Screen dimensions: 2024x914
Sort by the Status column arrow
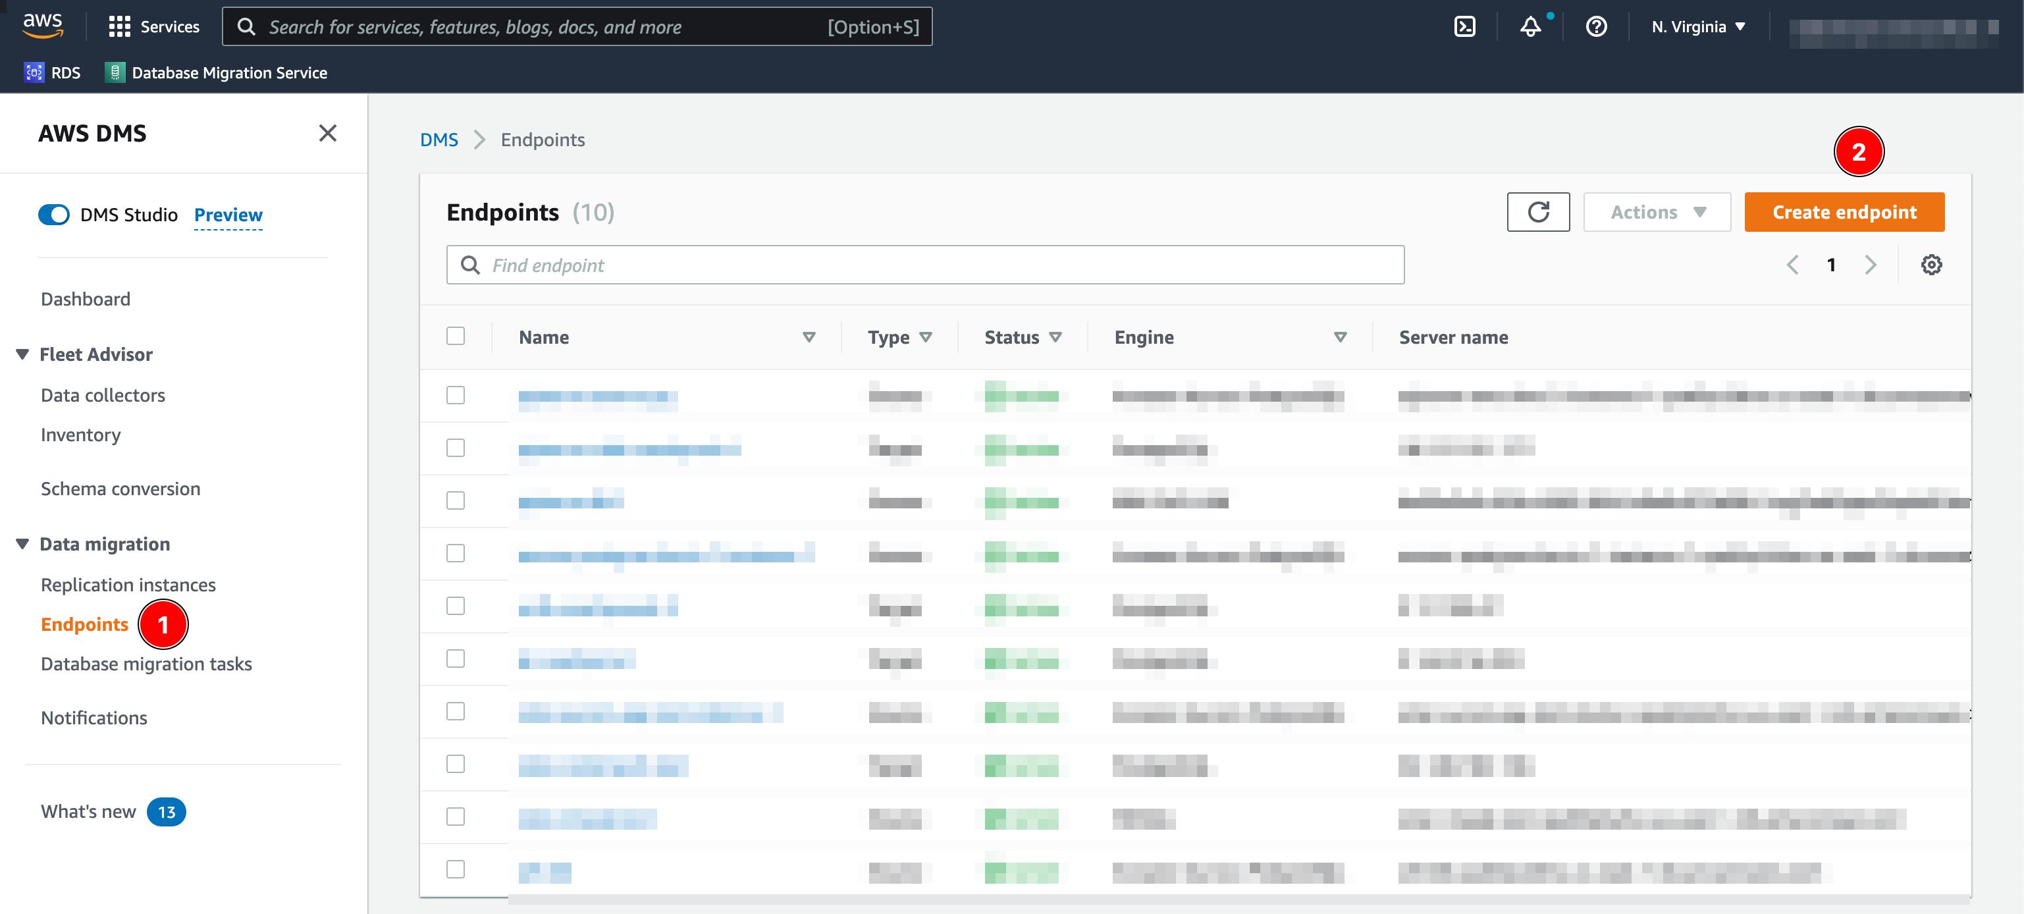pos(1055,337)
